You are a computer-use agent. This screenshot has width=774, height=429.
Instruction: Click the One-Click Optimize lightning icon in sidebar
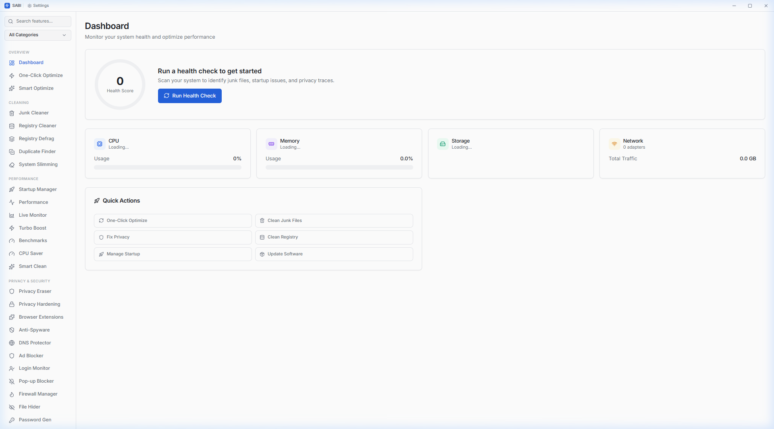[12, 76]
